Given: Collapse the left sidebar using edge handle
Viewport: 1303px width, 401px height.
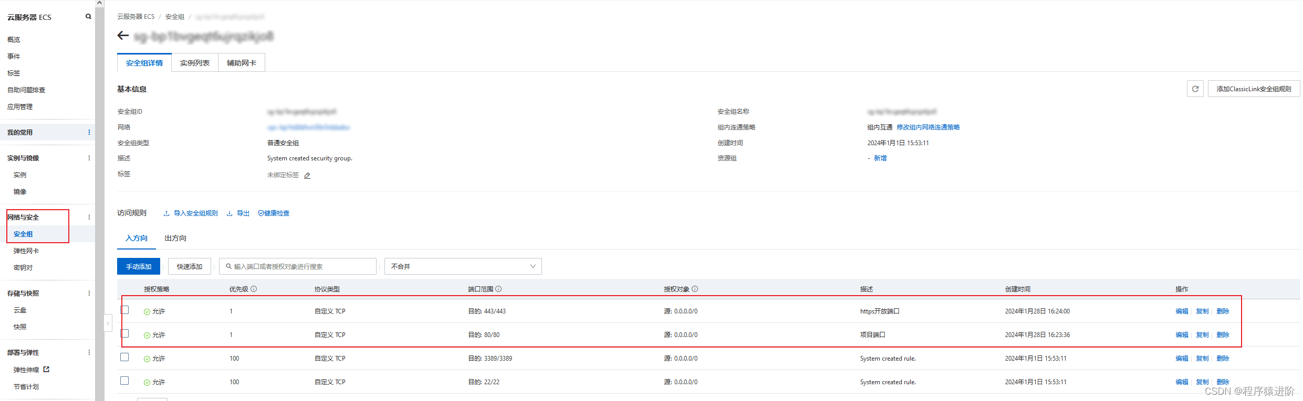Looking at the screenshot, I should click(x=108, y=323).
